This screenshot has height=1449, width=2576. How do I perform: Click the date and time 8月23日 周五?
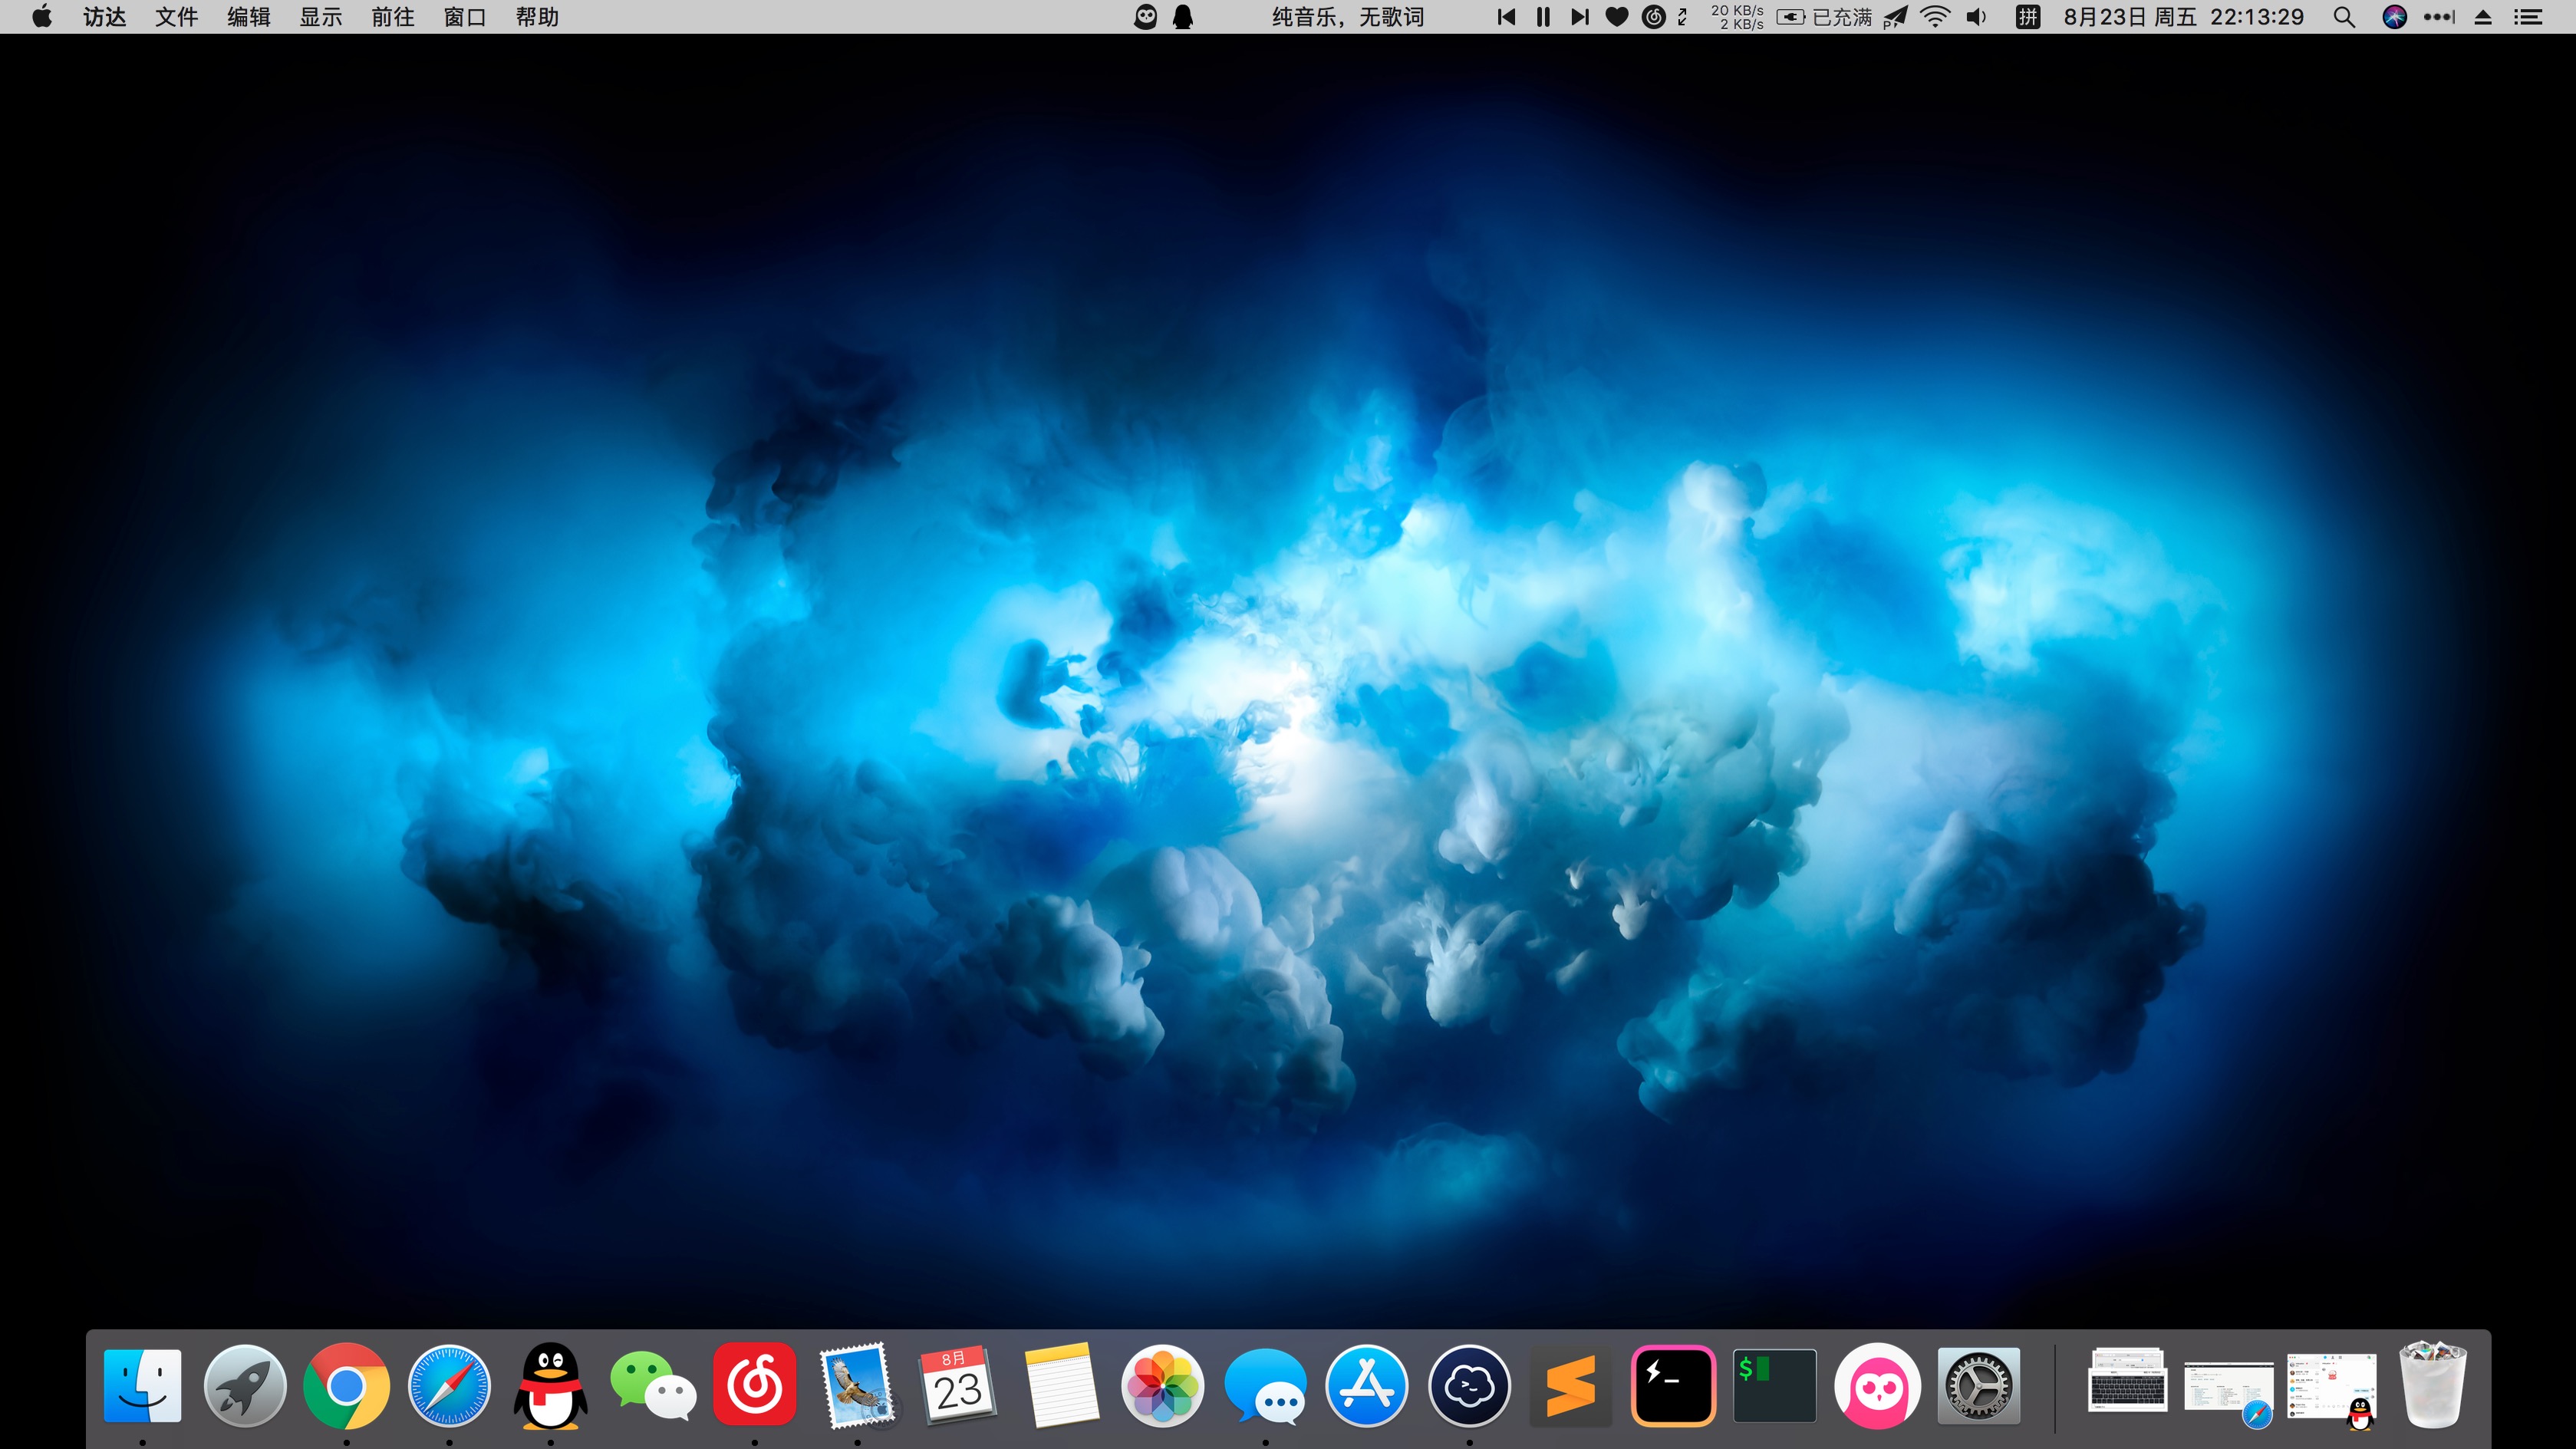coord(2184,17)
